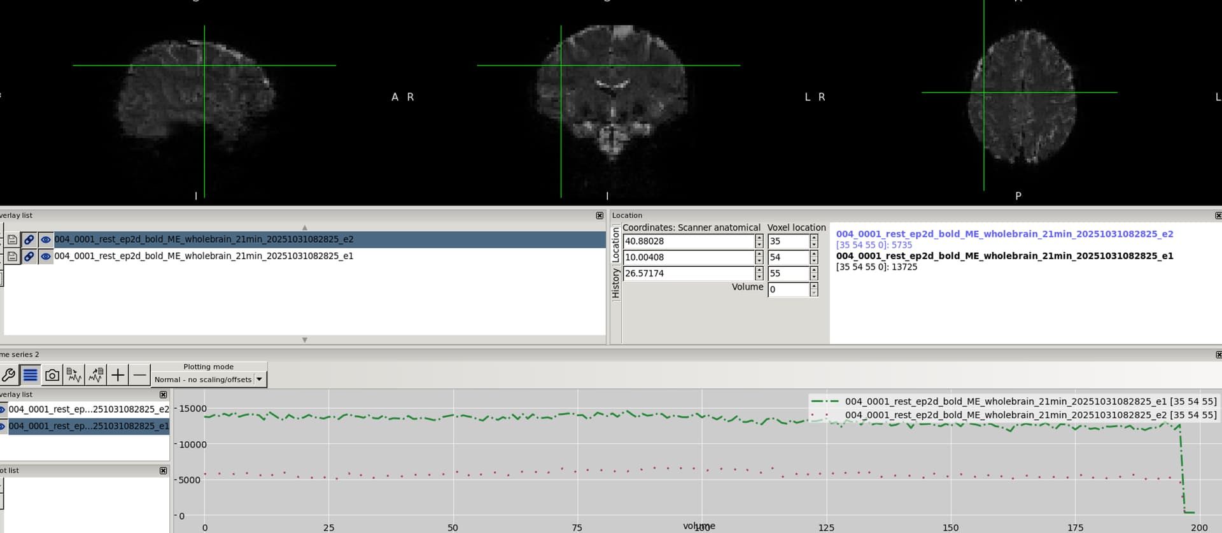Hide the e2 overlay using eye icon
This screenshot has height=533, width=1222.
[46, 239]
